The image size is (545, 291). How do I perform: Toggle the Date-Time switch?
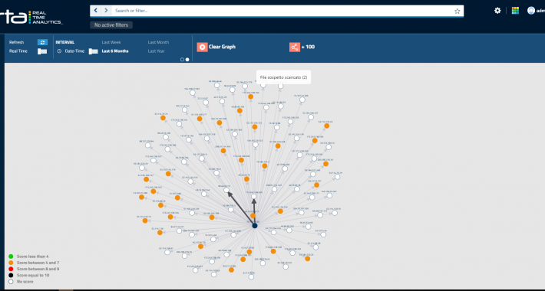tap(93, 51)
